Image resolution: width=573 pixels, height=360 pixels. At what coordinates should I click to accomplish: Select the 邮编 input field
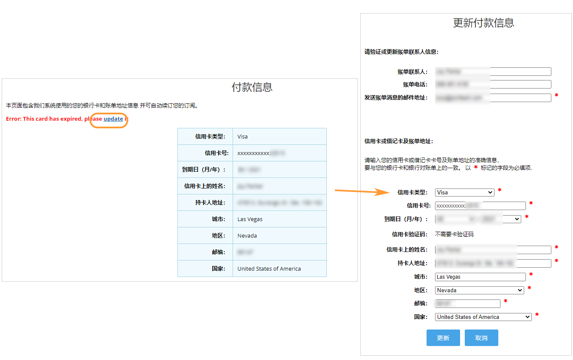pyautogui.click(x=468, y=304)
